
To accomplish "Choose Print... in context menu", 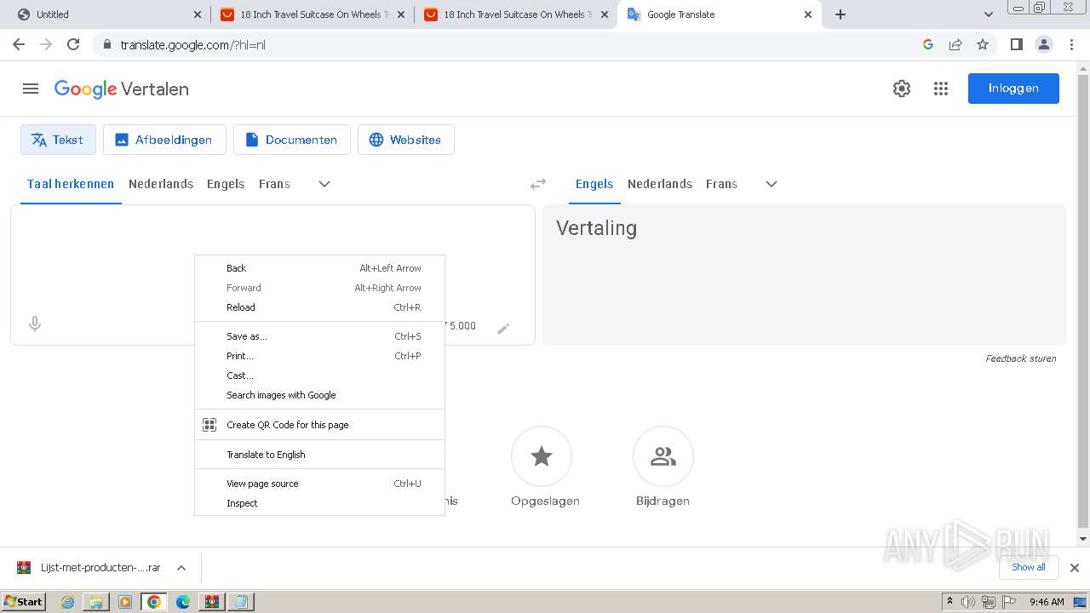I will (319, 356).
